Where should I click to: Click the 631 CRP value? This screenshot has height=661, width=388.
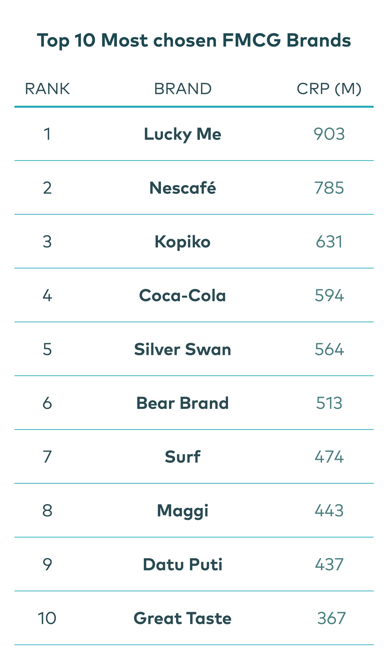point(329,242)
